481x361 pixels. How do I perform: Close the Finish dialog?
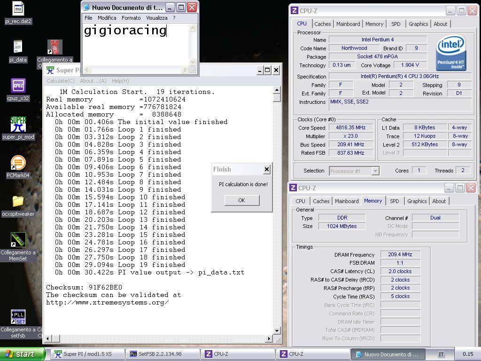pyautogui.click(x=267, y=169)
